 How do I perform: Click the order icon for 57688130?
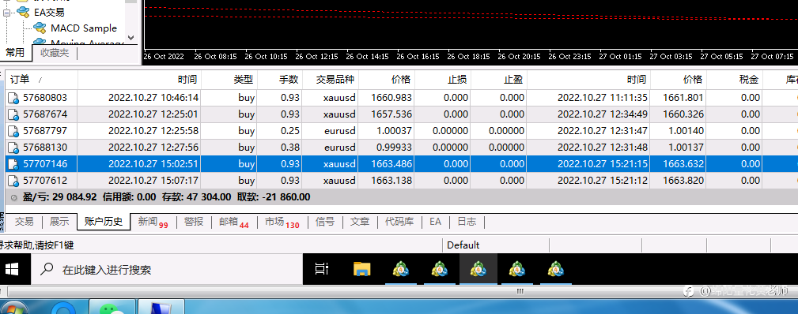point(13,148)
